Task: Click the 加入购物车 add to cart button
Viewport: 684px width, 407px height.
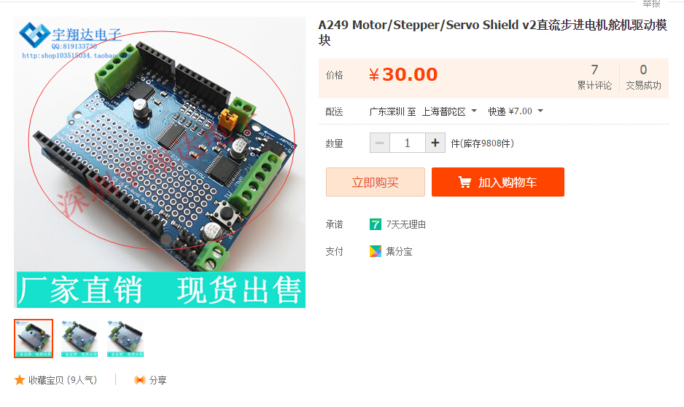Action: click(498, 182)
